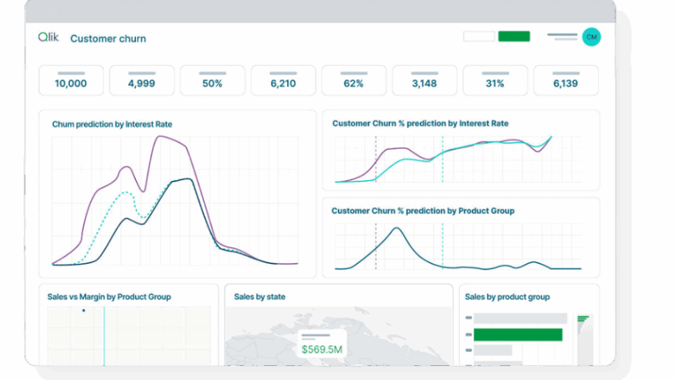The height and width of the screenshot is (380, 676).
Task: Click the Customer churn page title
Action: 108,39
